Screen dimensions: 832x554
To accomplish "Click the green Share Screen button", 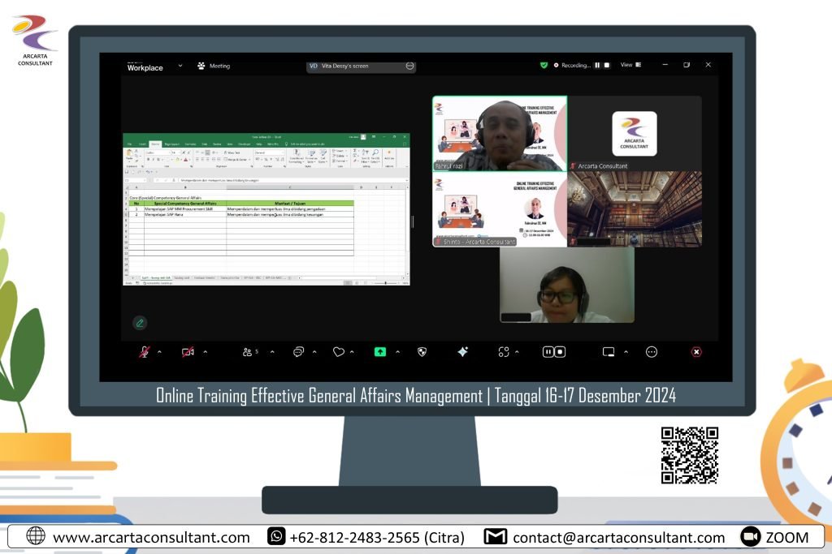I will pos(379,352).
